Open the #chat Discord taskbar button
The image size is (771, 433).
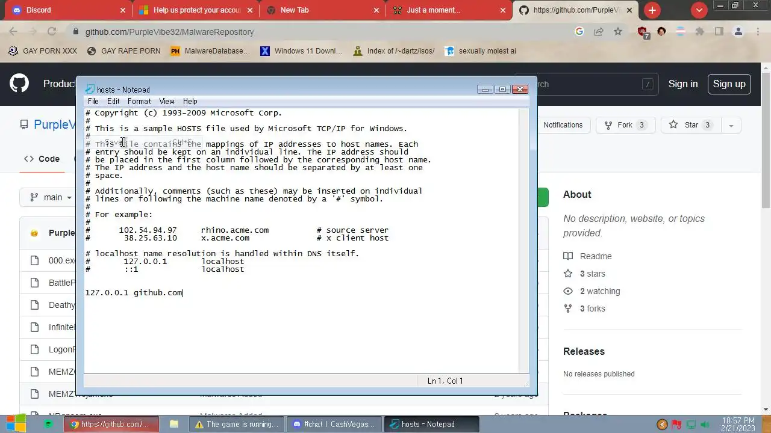[x=333, y=424]
